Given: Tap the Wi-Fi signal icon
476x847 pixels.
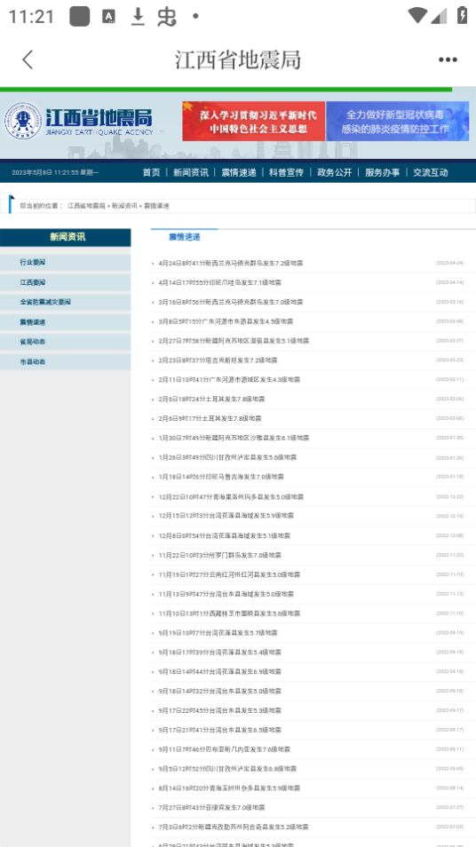Looking at the screenshot, I should pos(417,16).
